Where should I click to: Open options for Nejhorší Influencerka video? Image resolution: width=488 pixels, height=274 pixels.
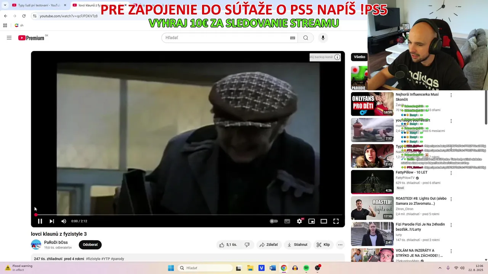[451, 95]
